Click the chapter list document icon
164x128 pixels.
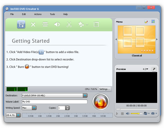point(96,24)
